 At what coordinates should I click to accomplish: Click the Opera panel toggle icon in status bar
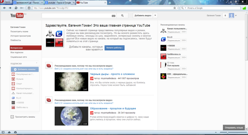coord(3,132)
